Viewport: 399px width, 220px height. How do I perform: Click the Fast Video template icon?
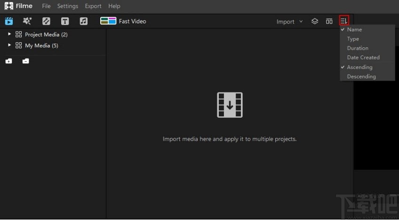pyautogui.click(x=108, y=21)
